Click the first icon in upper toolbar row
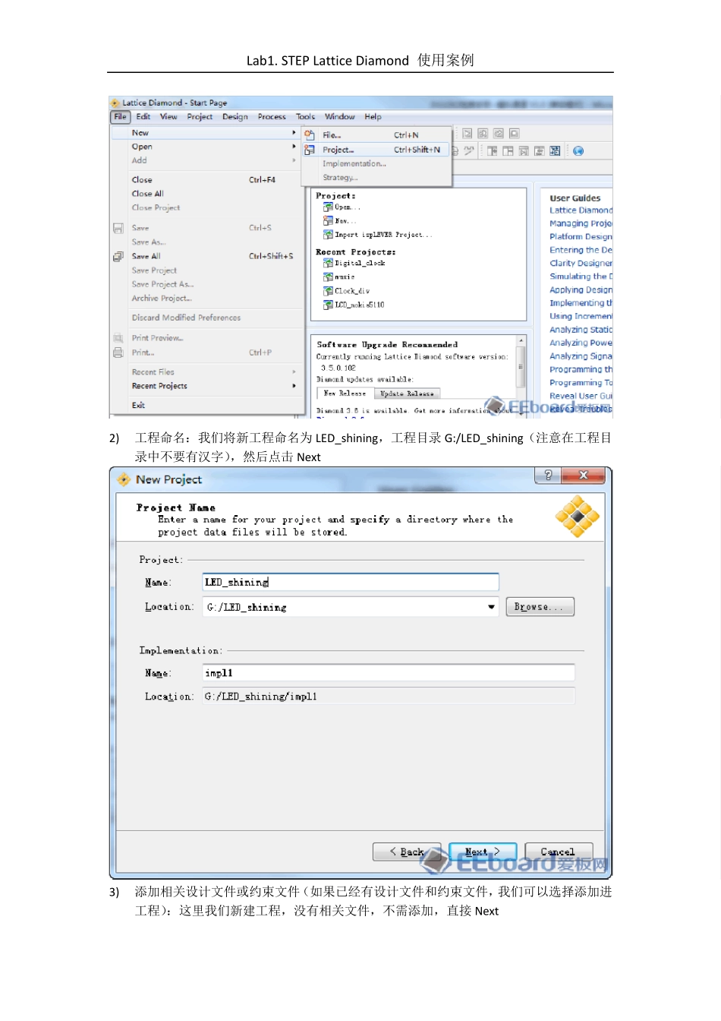Screen dimensions: 721x1021 [x=468, y=134]
